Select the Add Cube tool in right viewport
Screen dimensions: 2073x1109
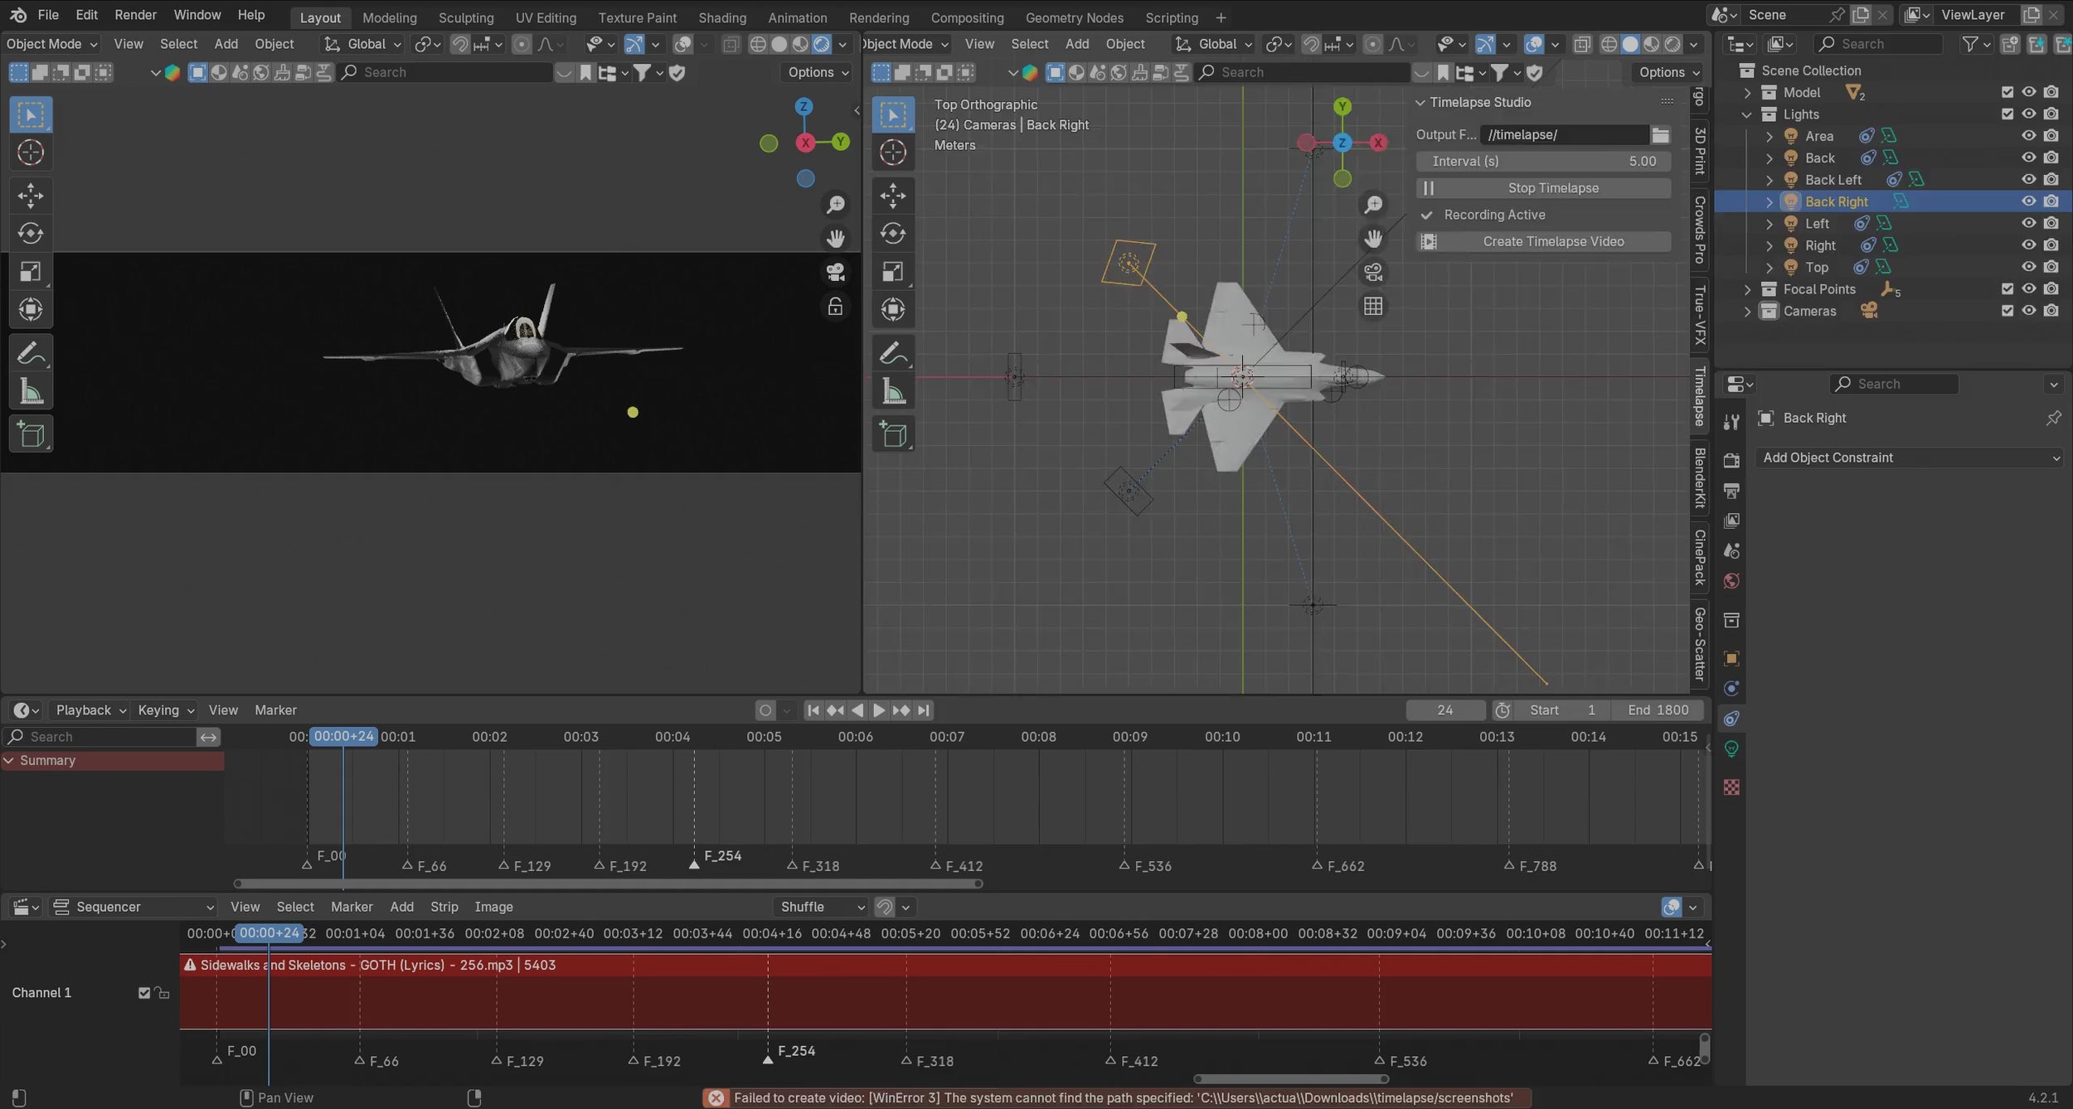(893, 433)
